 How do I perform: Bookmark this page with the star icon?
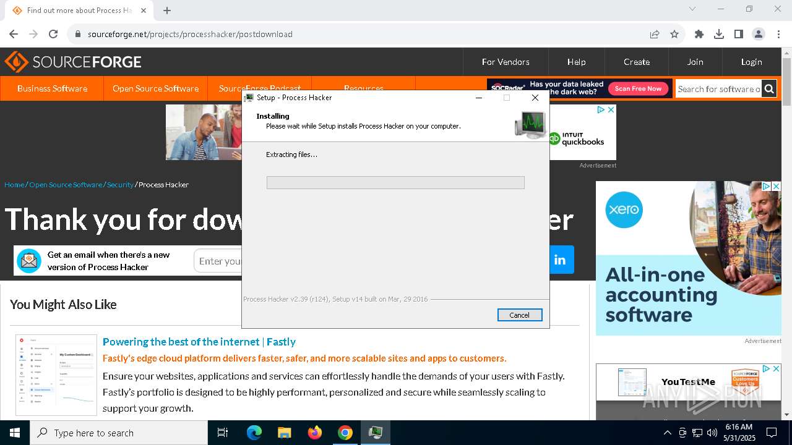click(674, 34)
